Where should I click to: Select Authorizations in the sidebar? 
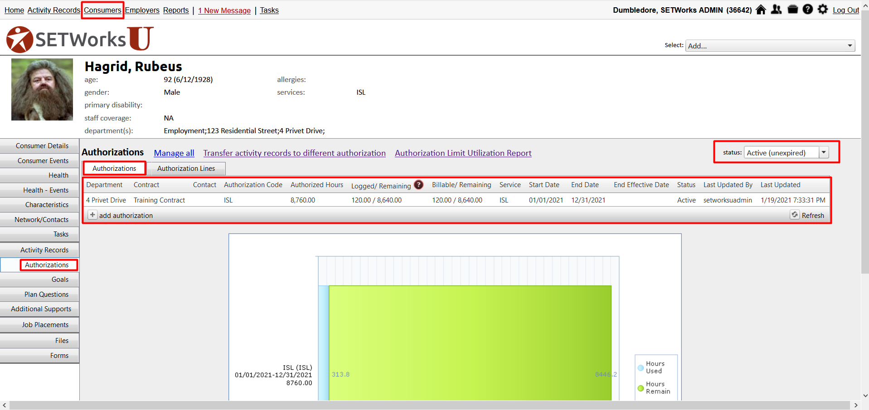point(39,265)
